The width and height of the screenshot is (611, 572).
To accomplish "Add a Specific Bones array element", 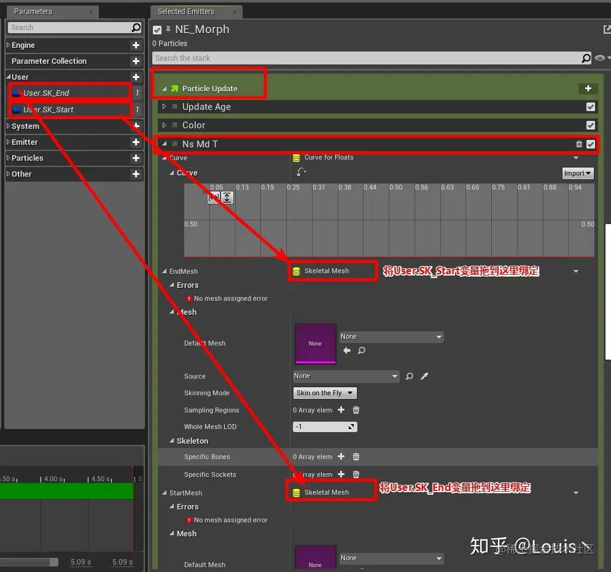I will point(341,457).
